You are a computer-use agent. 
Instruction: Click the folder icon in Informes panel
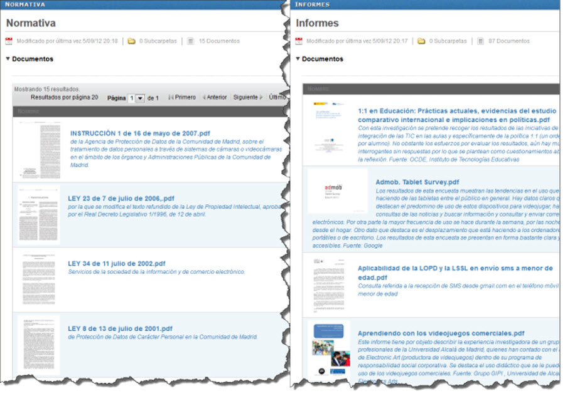421,41
